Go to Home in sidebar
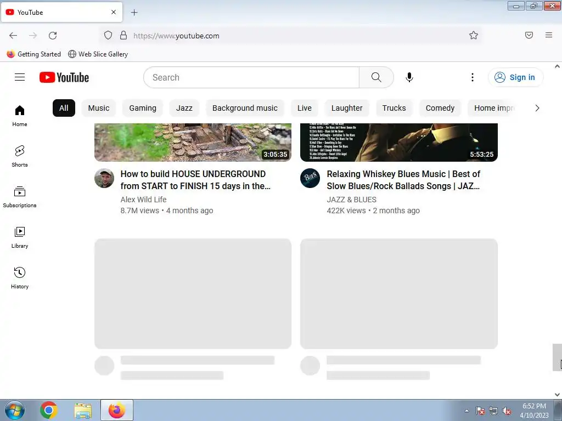The height and width of the screenshot is (421, 562). coord(20,116)
